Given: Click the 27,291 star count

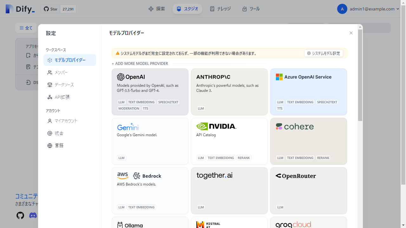Looking at the screenshot, I should [68, 9].
